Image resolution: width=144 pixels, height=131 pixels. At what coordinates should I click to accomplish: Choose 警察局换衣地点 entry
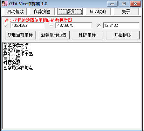click(18, 68)
